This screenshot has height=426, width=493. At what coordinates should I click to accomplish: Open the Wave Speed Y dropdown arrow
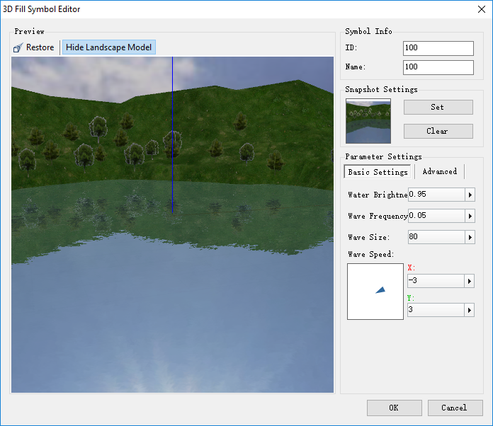(x=470, y=310)
